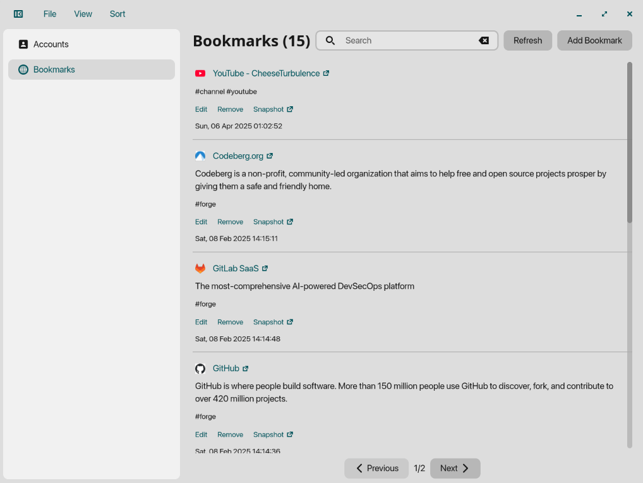This screenshot has height=483, width=643.
Task: Clear the search field with backspace icon
Action: tap(484, 40)
